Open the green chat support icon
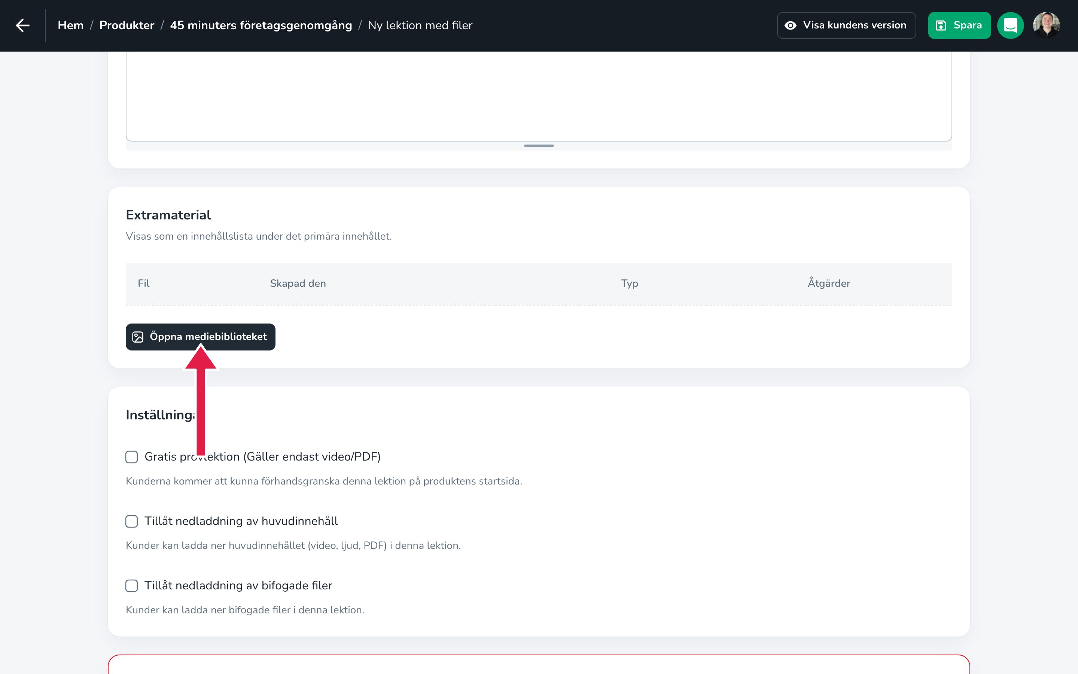 (x=1010, y=25)
